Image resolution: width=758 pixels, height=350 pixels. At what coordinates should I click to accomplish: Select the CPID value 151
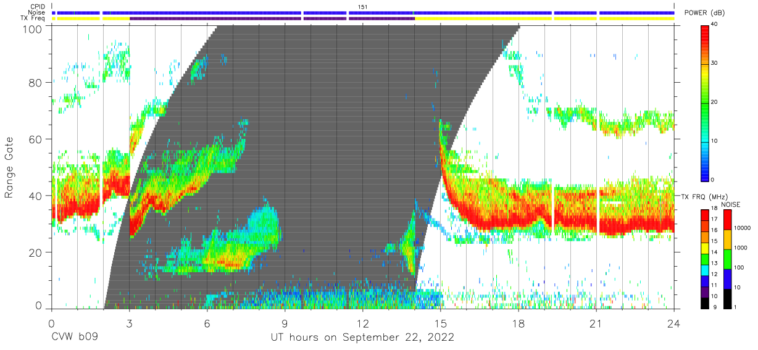(x=363, y=7)
